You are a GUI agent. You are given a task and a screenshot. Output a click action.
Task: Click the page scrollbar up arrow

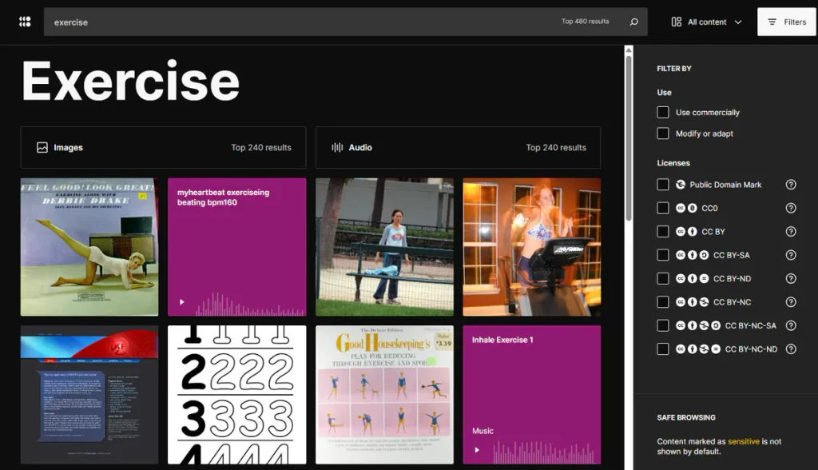point(629,50)
